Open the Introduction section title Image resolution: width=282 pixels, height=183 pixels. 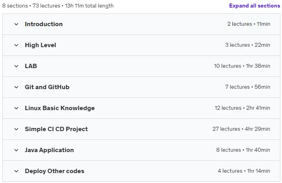(44, 24)
